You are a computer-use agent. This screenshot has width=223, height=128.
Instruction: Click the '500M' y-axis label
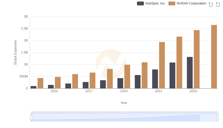[x=24, y=76]
